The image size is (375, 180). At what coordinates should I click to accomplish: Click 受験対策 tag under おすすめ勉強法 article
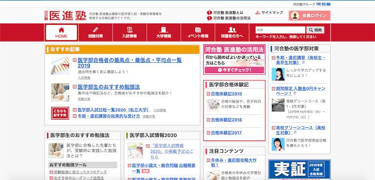point(84,99)
